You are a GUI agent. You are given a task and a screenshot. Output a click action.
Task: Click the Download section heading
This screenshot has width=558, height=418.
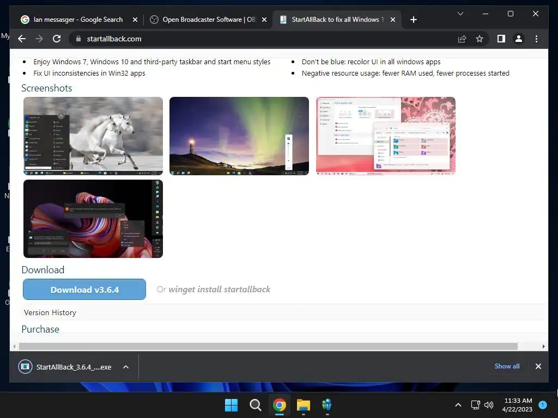(43, 270)
